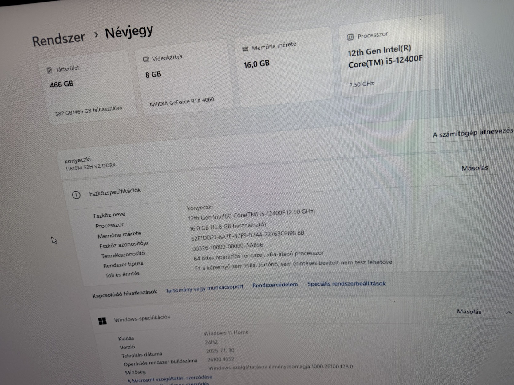Click the konyeczki value beside Eszköz neve
This screenshot has height=385, width=514.
click(x=200, y=208)
